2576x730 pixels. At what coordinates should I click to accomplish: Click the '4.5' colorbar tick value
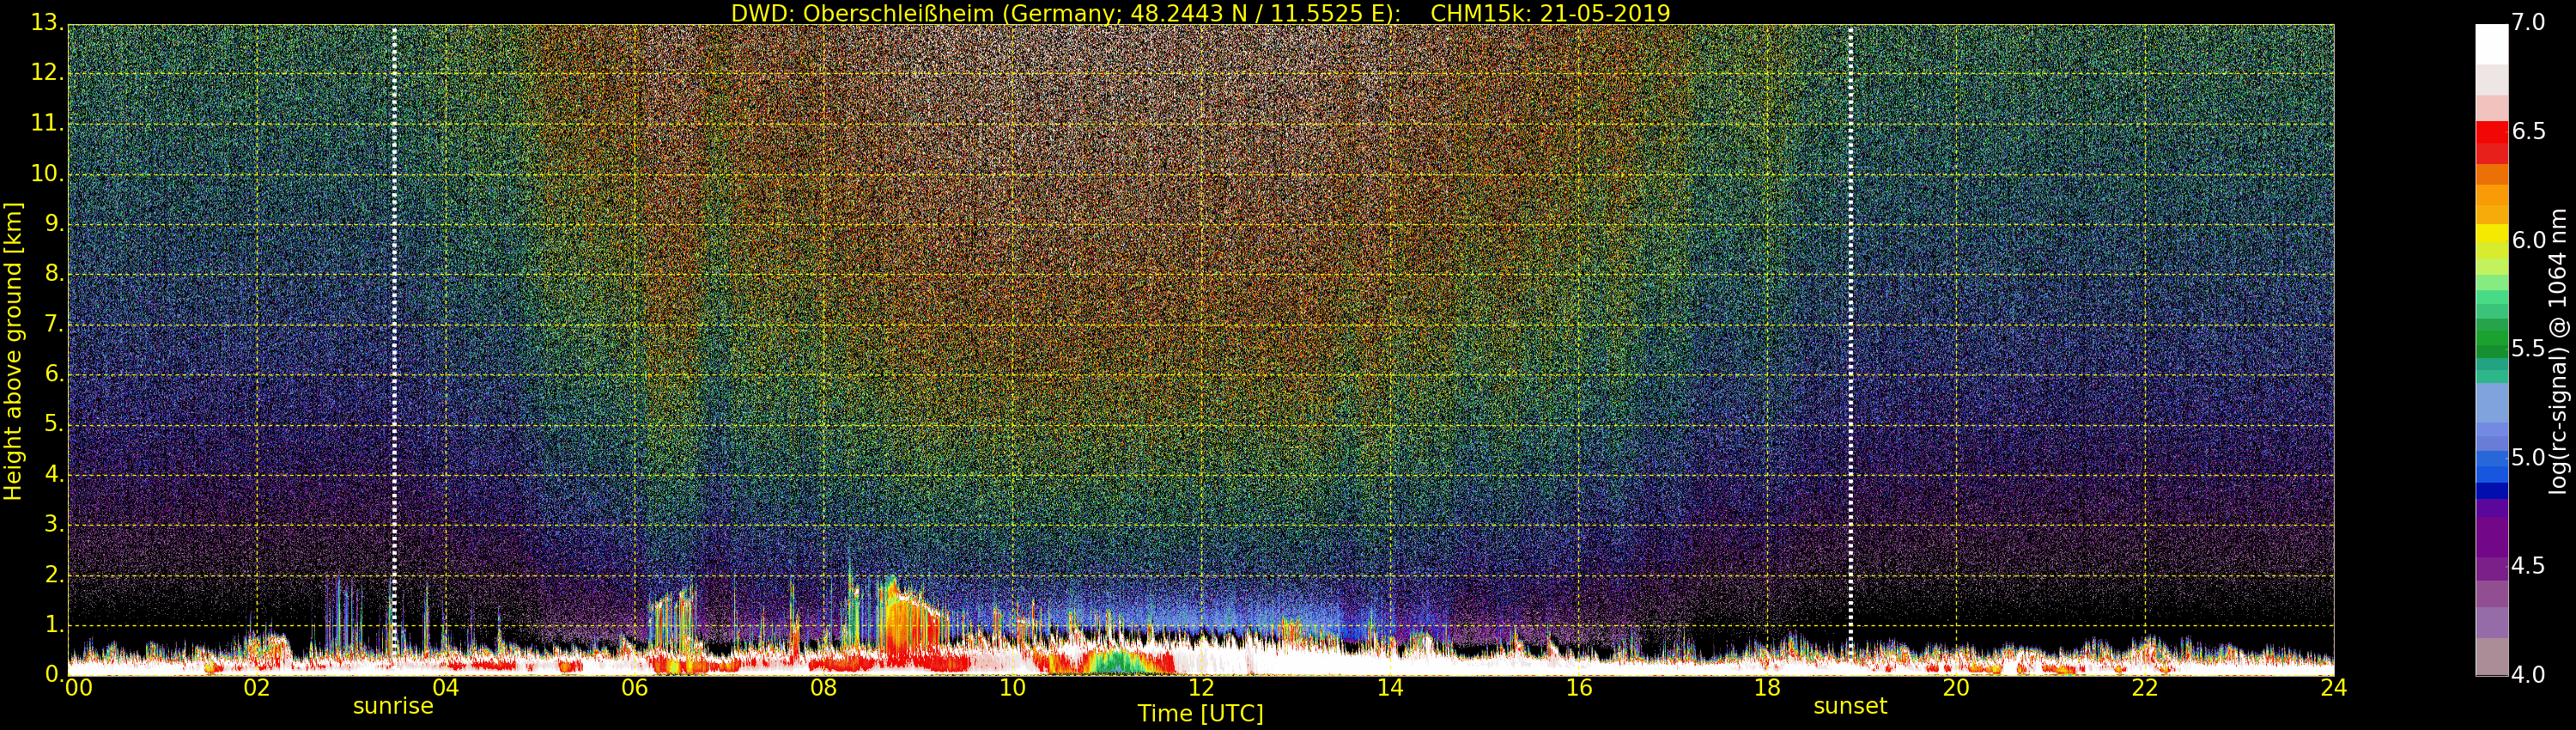pos(2528,566)
